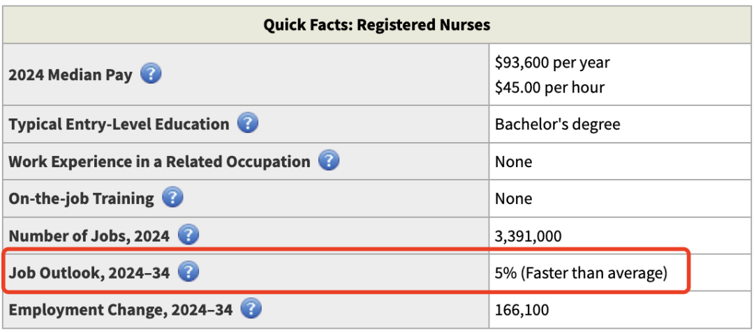The width and height of the screenshot is (754, 333).
Task: Click the Job Outlook question mark icon
Action: click(x=188, y=272)
